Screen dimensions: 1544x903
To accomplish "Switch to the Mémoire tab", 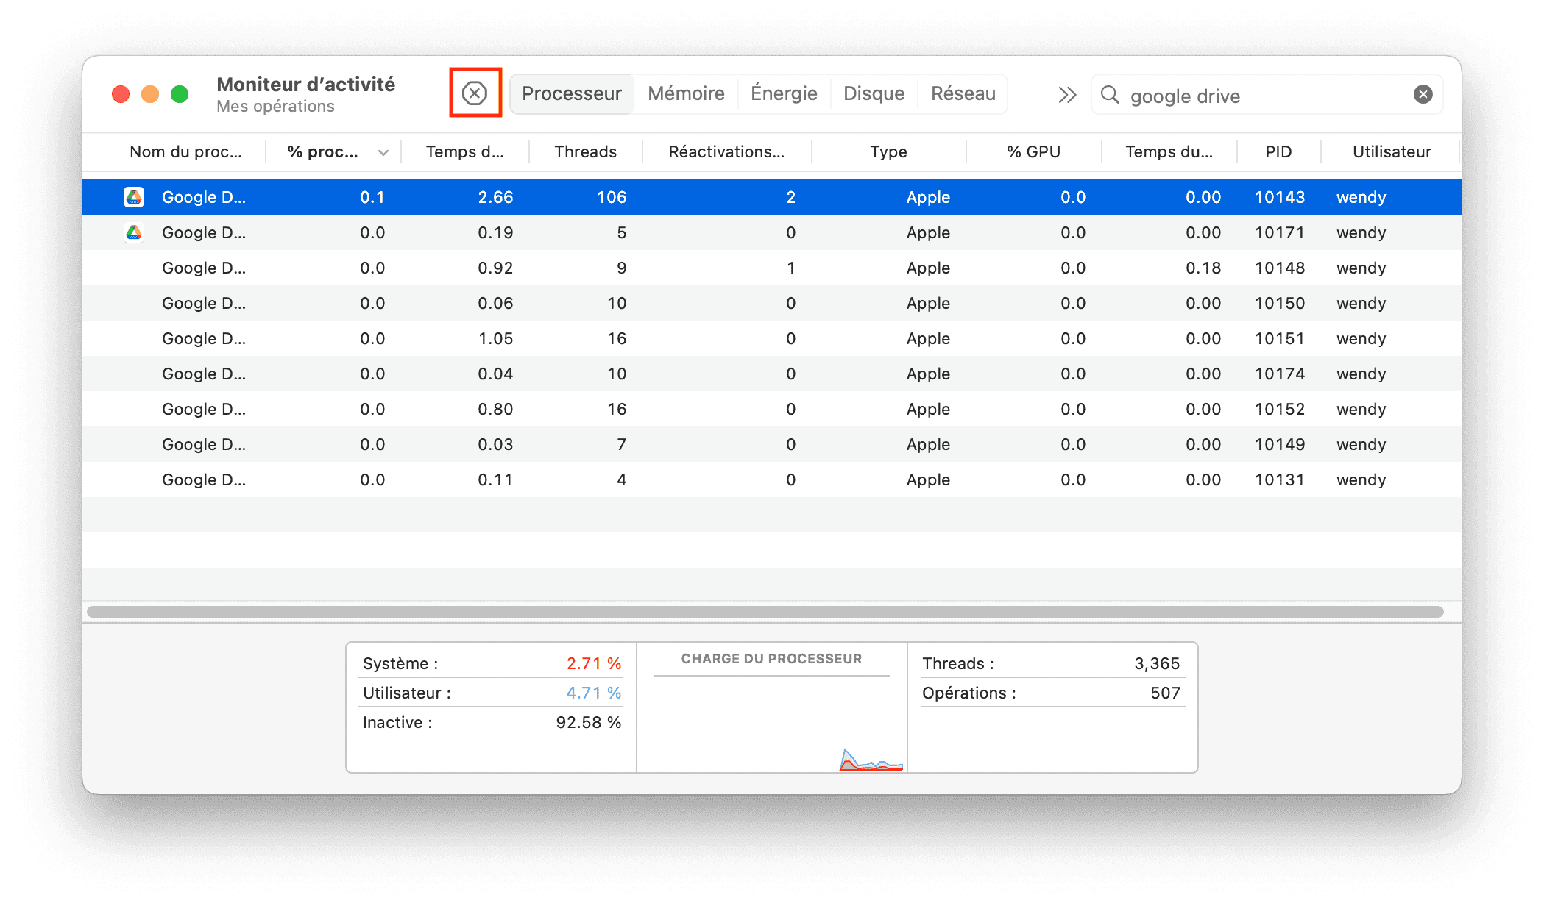I will coord(686,93).
